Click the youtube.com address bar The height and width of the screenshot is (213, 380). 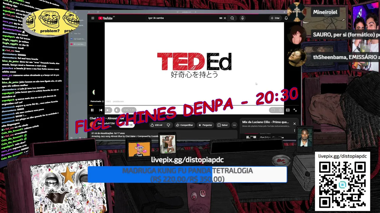tap(186, 12)
